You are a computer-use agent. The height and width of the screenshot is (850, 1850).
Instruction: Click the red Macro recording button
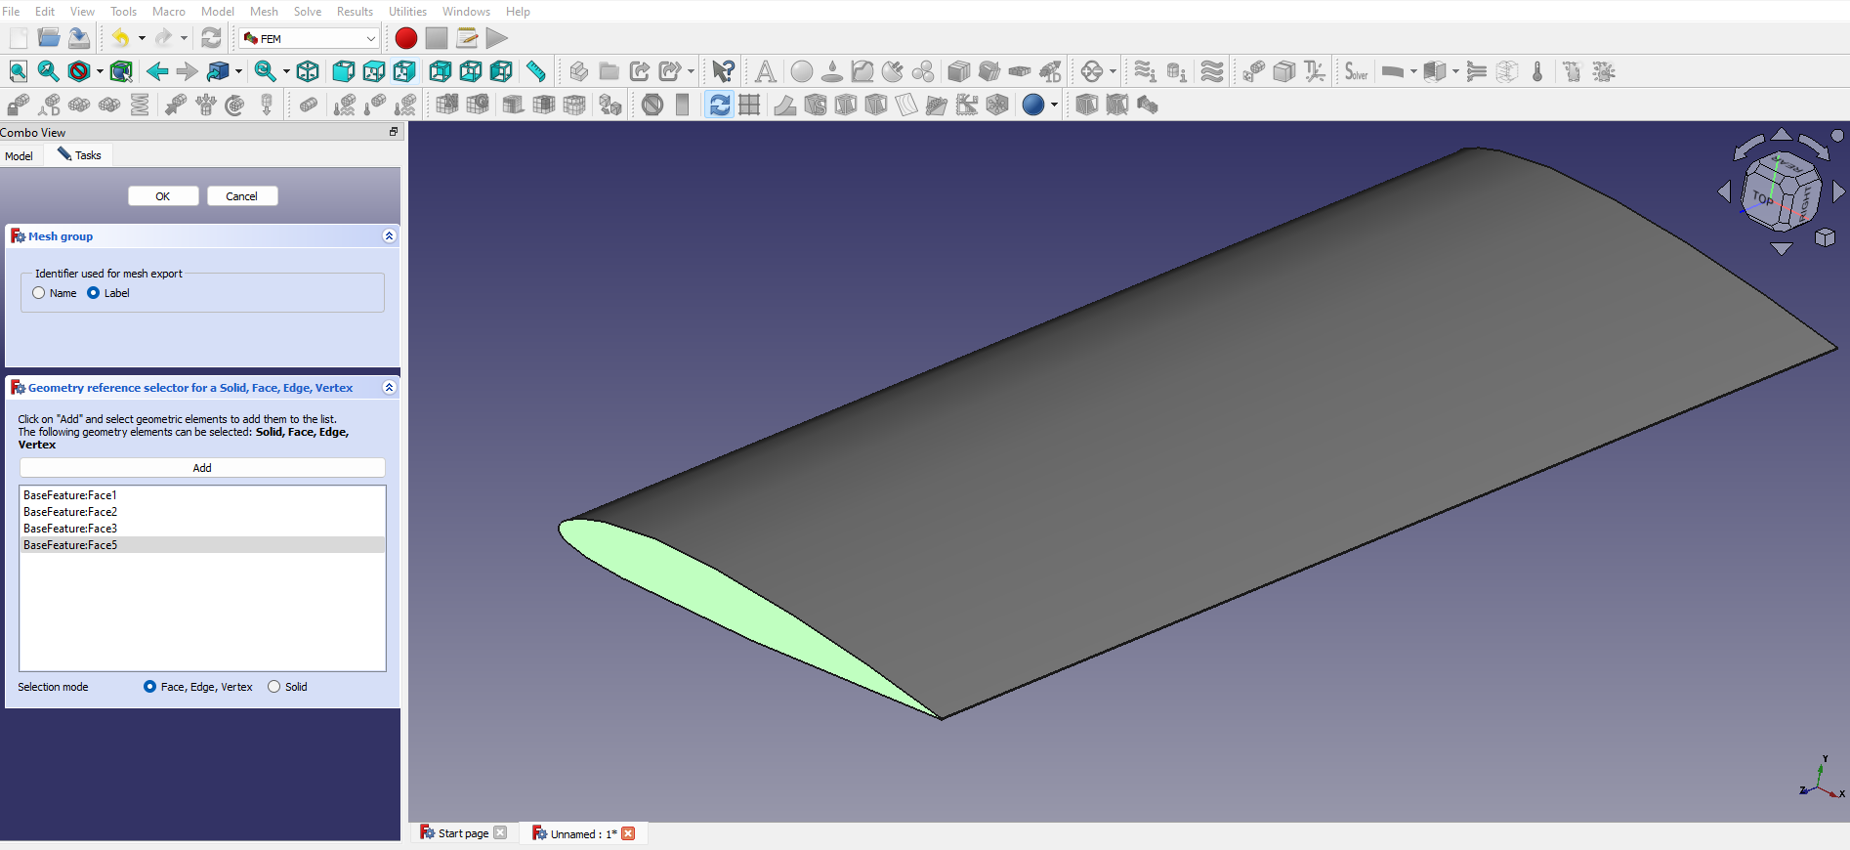pos(406,38)
